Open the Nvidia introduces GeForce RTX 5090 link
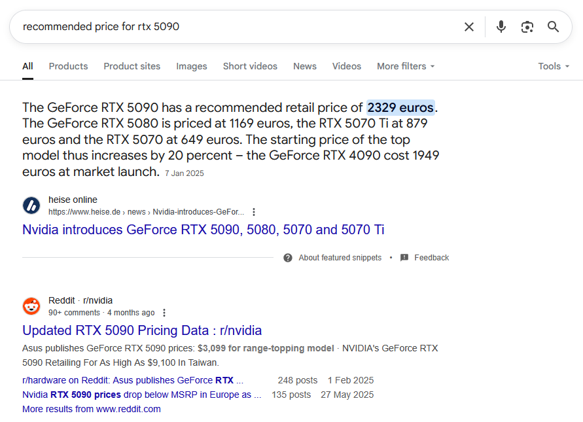The image size is (583, 422). pos(203,230)
